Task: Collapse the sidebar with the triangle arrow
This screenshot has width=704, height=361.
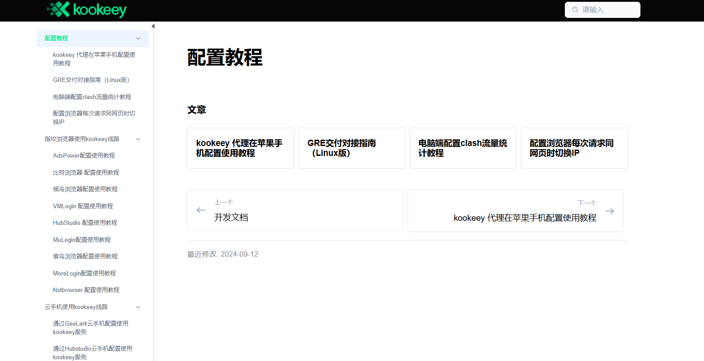Action: click(153, 26)
